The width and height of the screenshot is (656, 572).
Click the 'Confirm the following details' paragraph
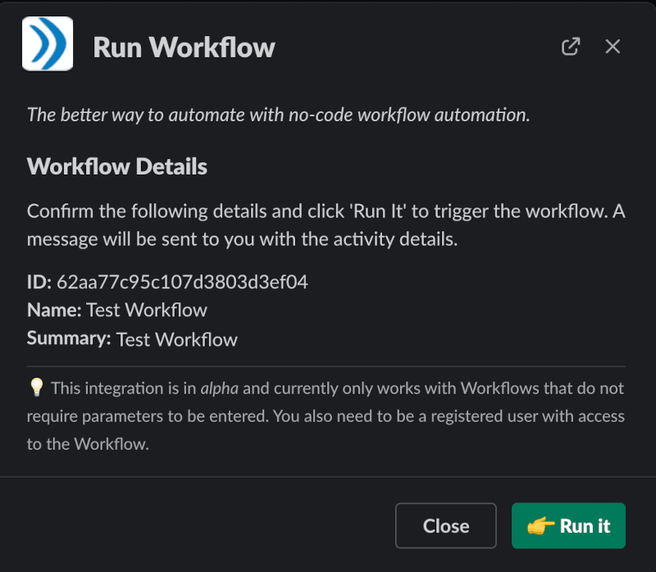(326, 225)
